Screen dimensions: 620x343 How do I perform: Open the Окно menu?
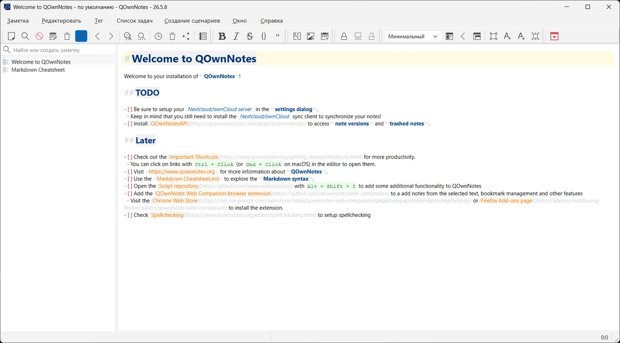coord(240,21)
